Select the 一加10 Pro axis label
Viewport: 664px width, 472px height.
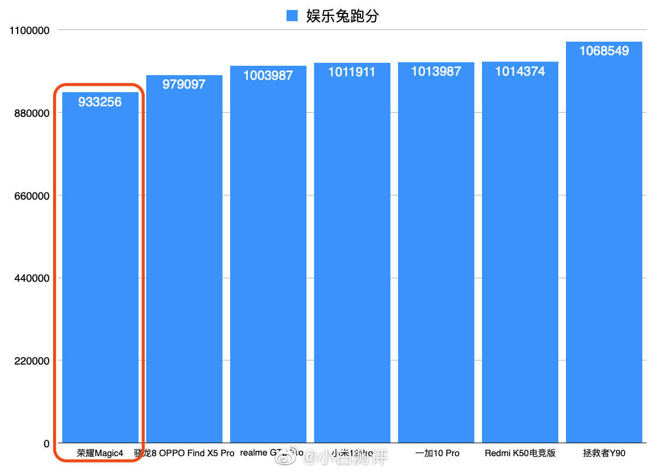point(437,453)
